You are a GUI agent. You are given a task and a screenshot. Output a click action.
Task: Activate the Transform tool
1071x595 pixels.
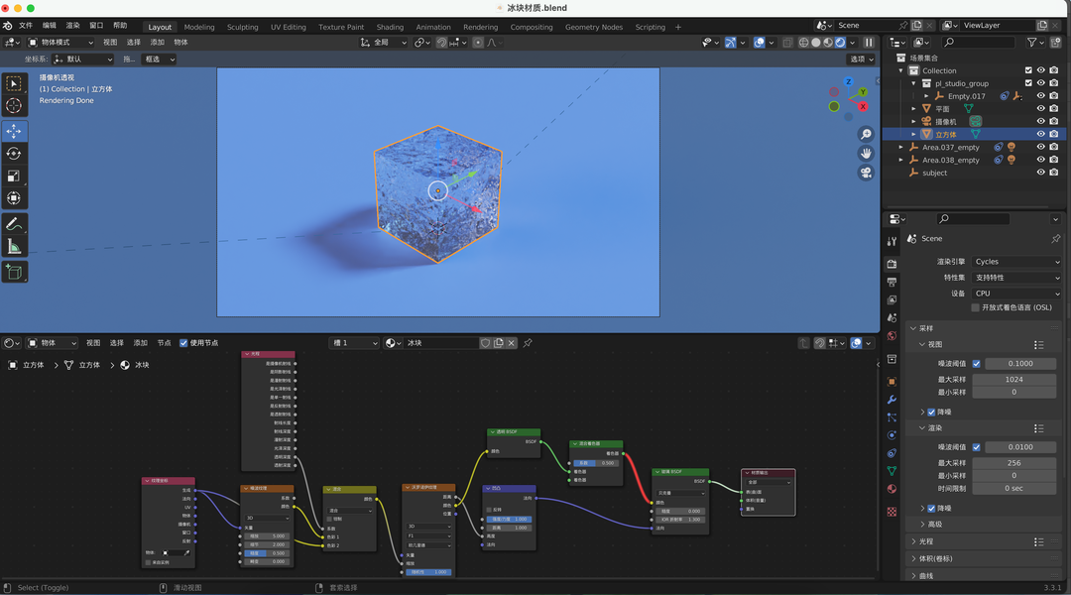pyautogui.click(x=14, y=198)
